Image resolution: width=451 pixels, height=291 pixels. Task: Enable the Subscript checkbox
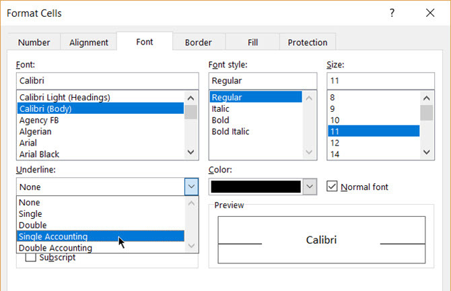coord(31,257)
